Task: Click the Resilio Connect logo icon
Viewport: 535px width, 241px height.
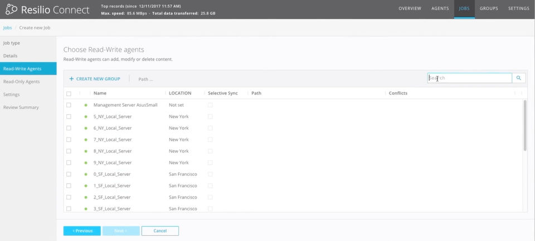Action: point(11,9)
